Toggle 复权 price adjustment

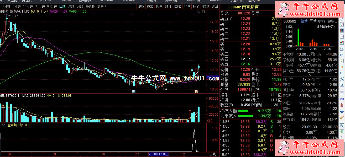[141, 6]
